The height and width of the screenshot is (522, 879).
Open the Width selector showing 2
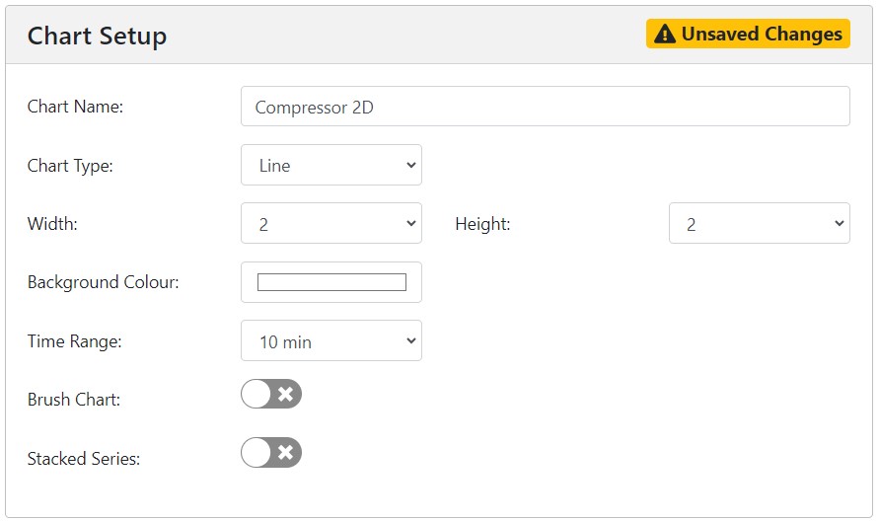(331, 223)
